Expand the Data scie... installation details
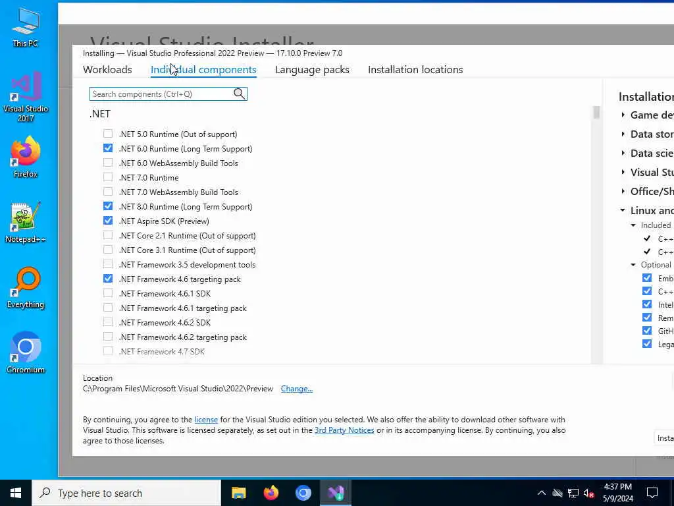The image size is (674, 506). 623,153
